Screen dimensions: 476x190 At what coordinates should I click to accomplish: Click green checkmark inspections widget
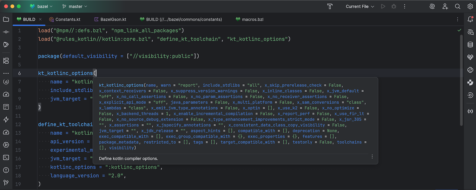pos(459,30)
